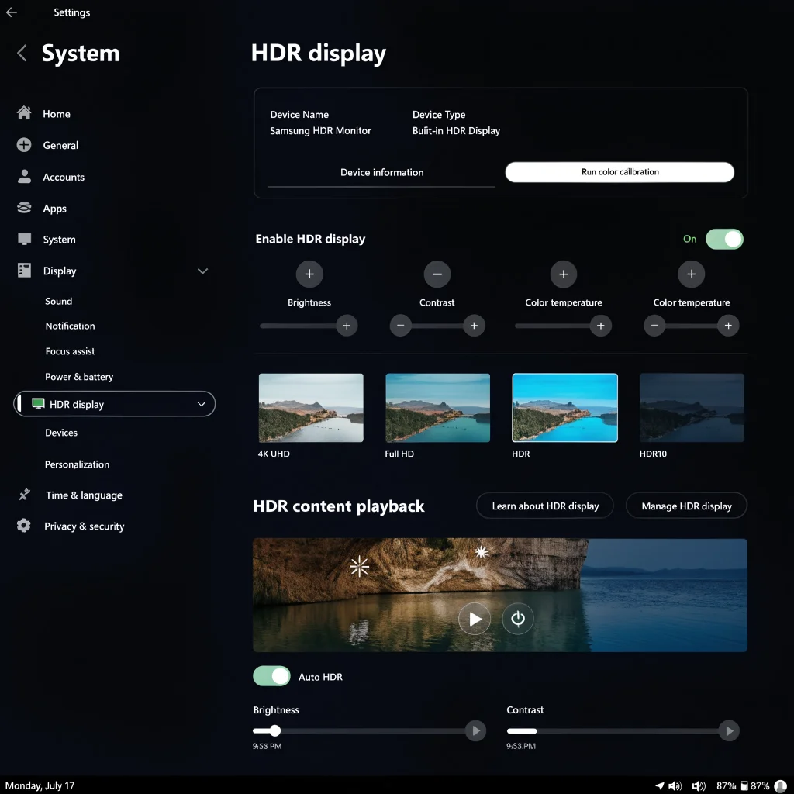Click the plus circle above first Color temperature
Viewport: 794px width, 794px height.
tap(564, 274)
